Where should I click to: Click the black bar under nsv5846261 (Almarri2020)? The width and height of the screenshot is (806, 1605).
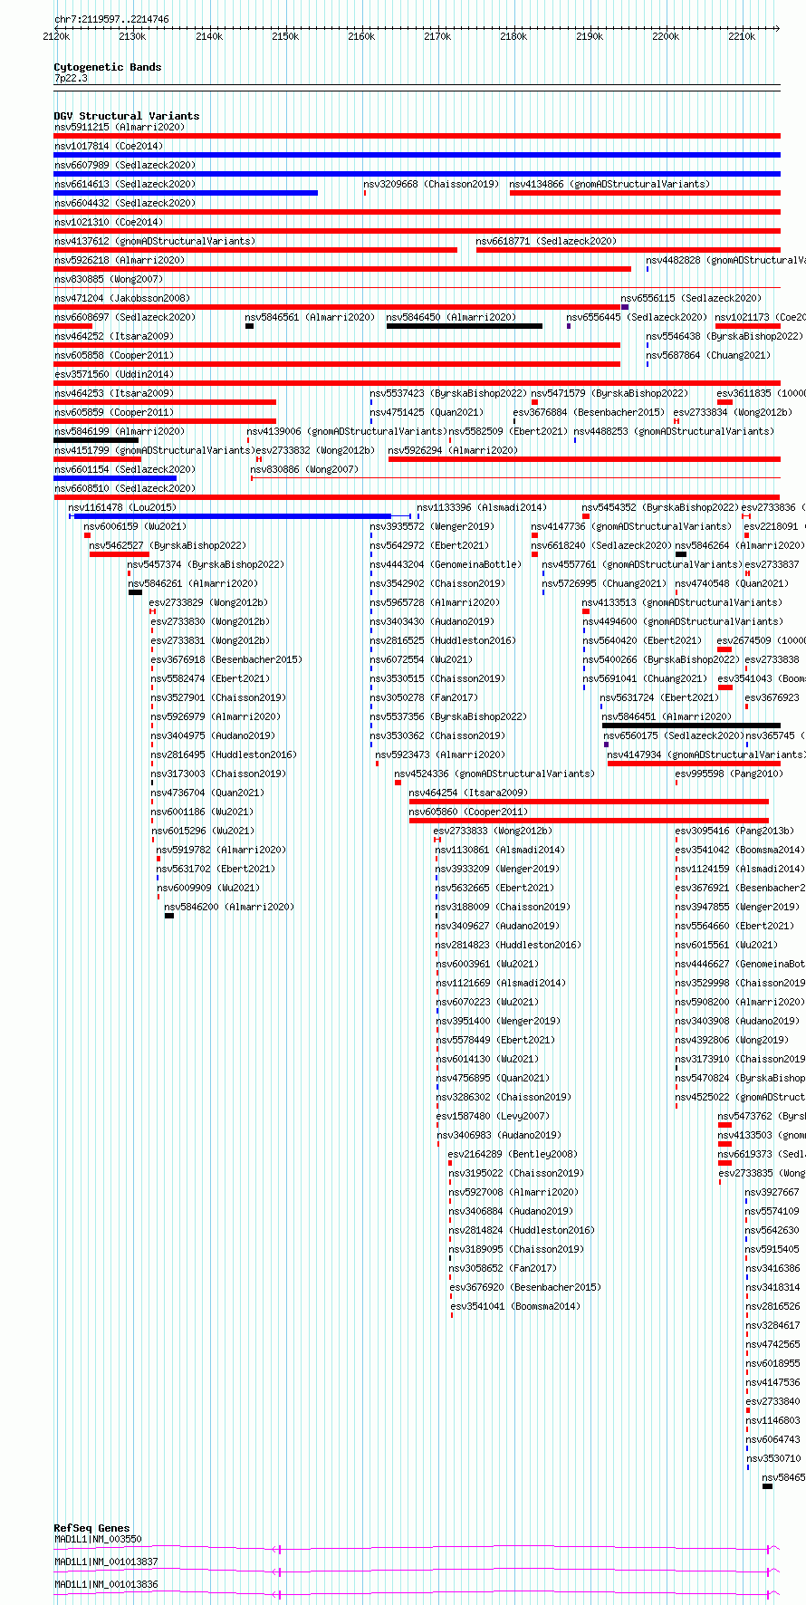pos(135,592)
